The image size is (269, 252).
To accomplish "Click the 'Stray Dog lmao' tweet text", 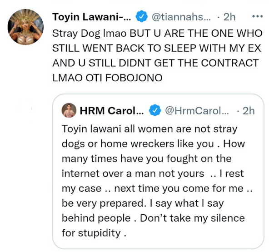I will click(90, 33).
